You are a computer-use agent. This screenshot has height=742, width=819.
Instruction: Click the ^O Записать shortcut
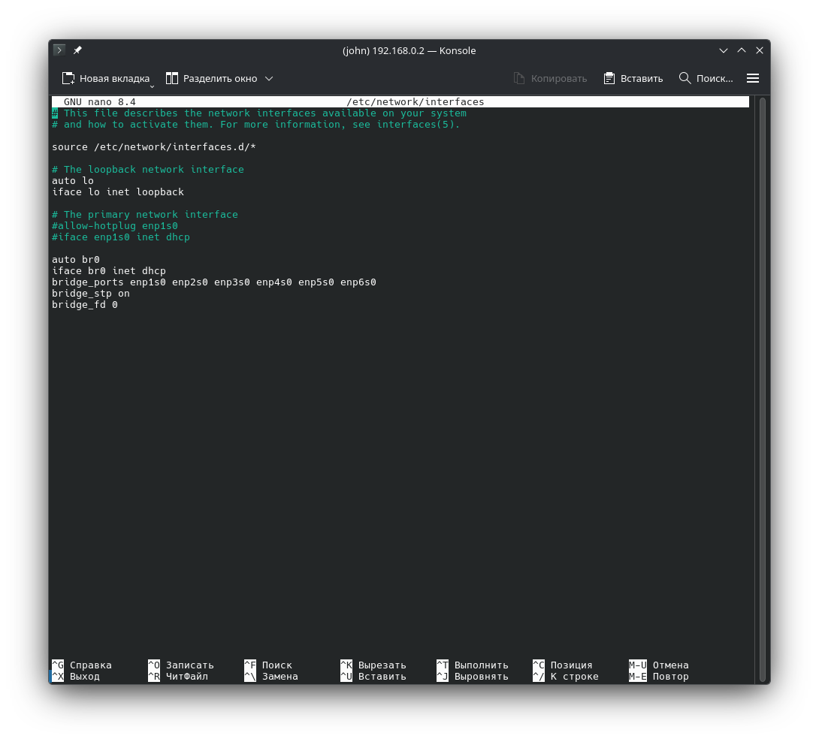point(181,665)
